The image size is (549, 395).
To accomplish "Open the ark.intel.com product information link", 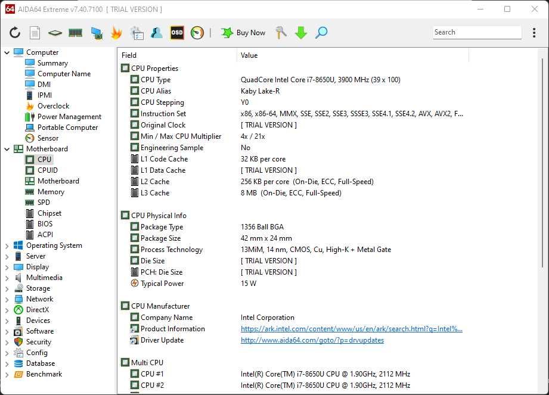I will [x=352, y=329].
